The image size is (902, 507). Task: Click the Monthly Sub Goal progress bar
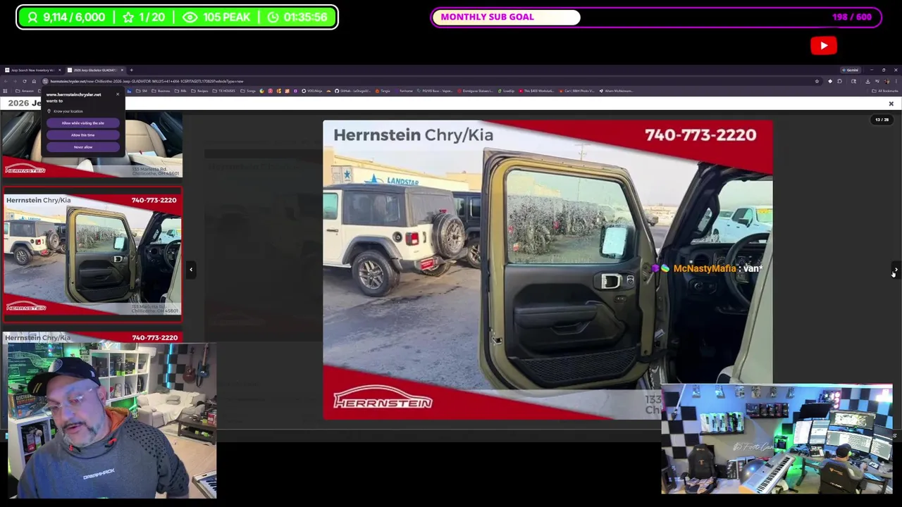pyautogui.click(x=656, y=17)
